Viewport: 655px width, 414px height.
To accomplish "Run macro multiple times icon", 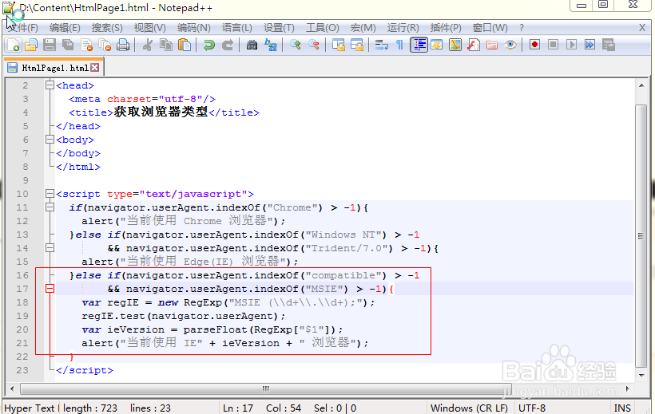I will 589,45.
